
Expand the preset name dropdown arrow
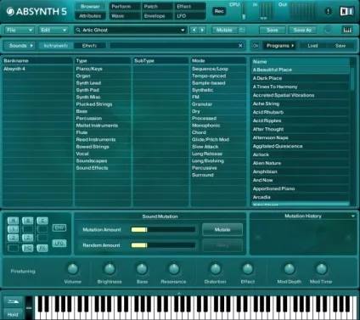click(183, 30)
